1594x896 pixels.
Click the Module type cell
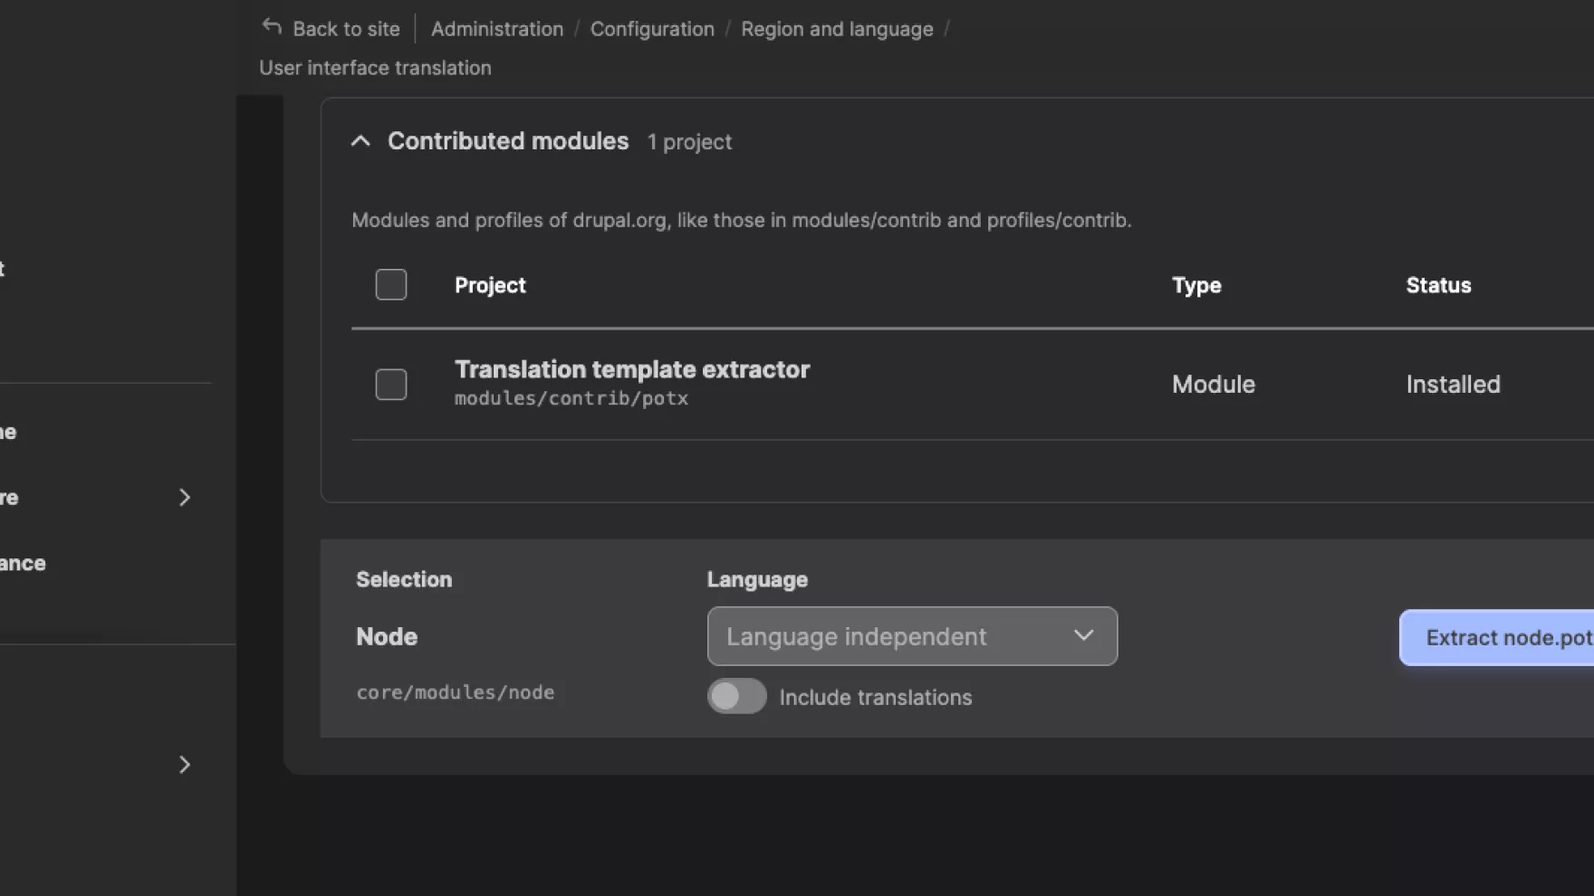1214,385
